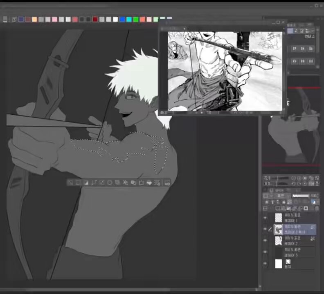Viewport: 324px width, 294px height.
Task: Hide layer 레이어 2 using its eye icon
Action: coord(265,241)
